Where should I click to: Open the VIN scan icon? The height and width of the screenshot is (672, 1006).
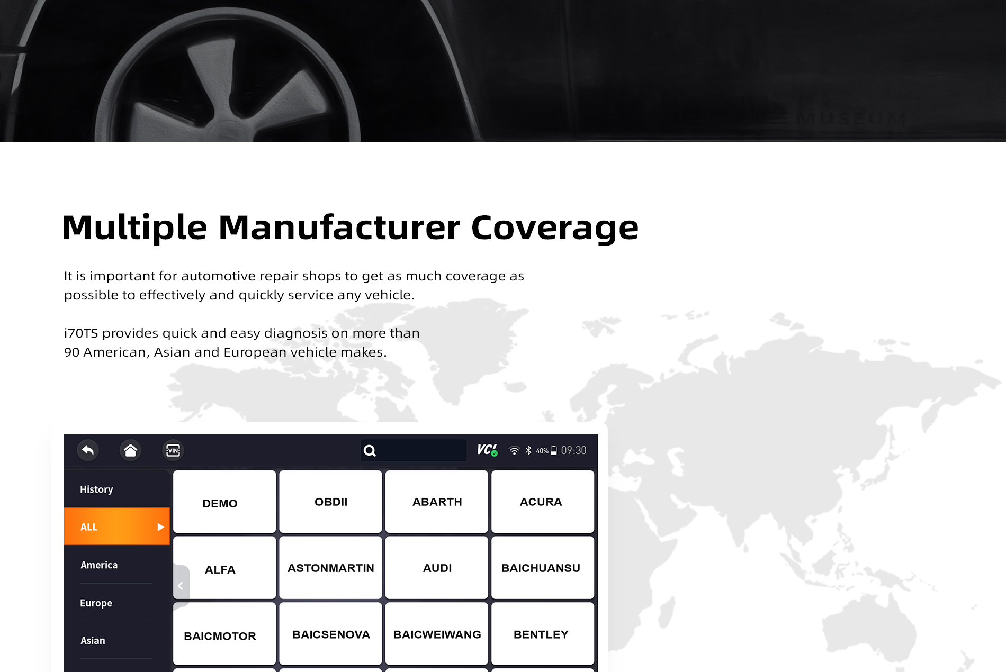click(173, 450)
